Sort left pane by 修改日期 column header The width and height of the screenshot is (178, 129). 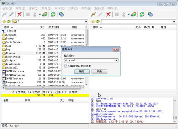[x=58, y=27]
